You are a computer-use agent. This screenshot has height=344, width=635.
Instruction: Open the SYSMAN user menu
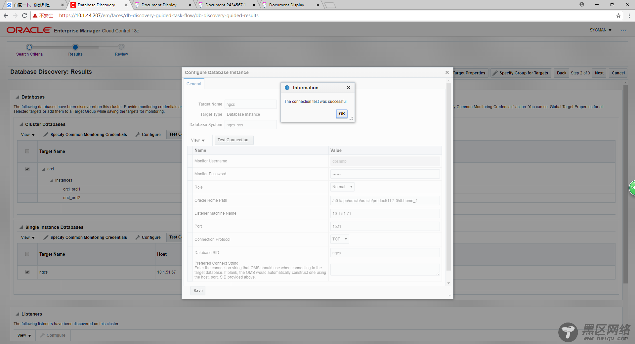tap(601, 30)
